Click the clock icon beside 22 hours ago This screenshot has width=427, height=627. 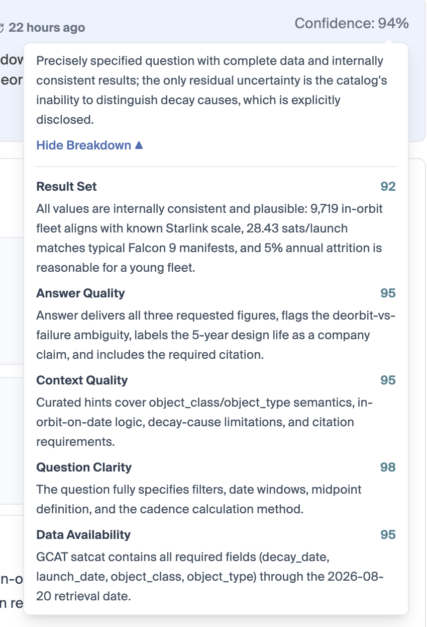(x=2, y=27)
